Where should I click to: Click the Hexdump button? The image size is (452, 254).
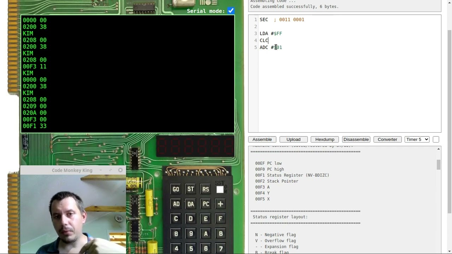pyautogui.click(x=325, y=139)
